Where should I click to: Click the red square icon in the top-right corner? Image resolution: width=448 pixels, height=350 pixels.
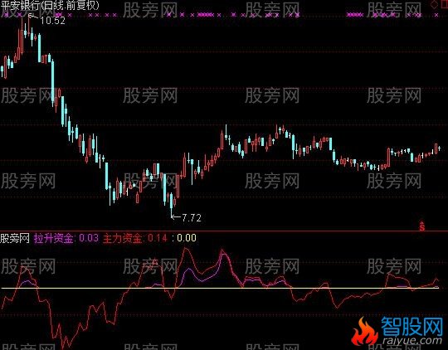coord(446,4)
